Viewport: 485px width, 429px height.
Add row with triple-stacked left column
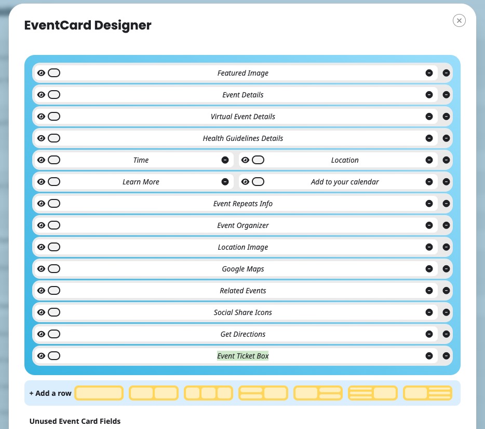373,393
